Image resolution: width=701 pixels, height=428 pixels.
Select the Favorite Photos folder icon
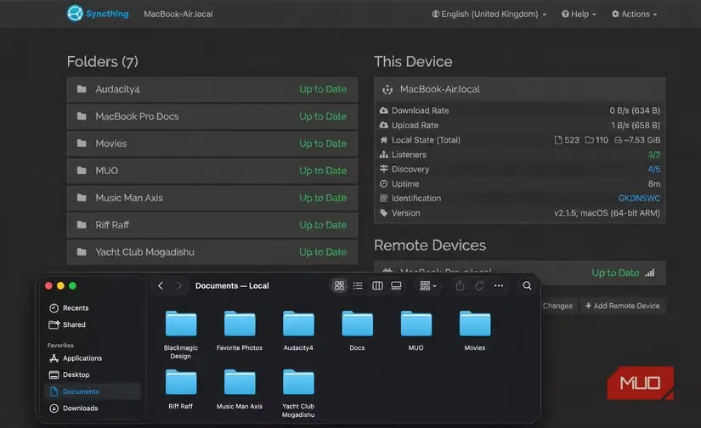click(x=240, y=324)
